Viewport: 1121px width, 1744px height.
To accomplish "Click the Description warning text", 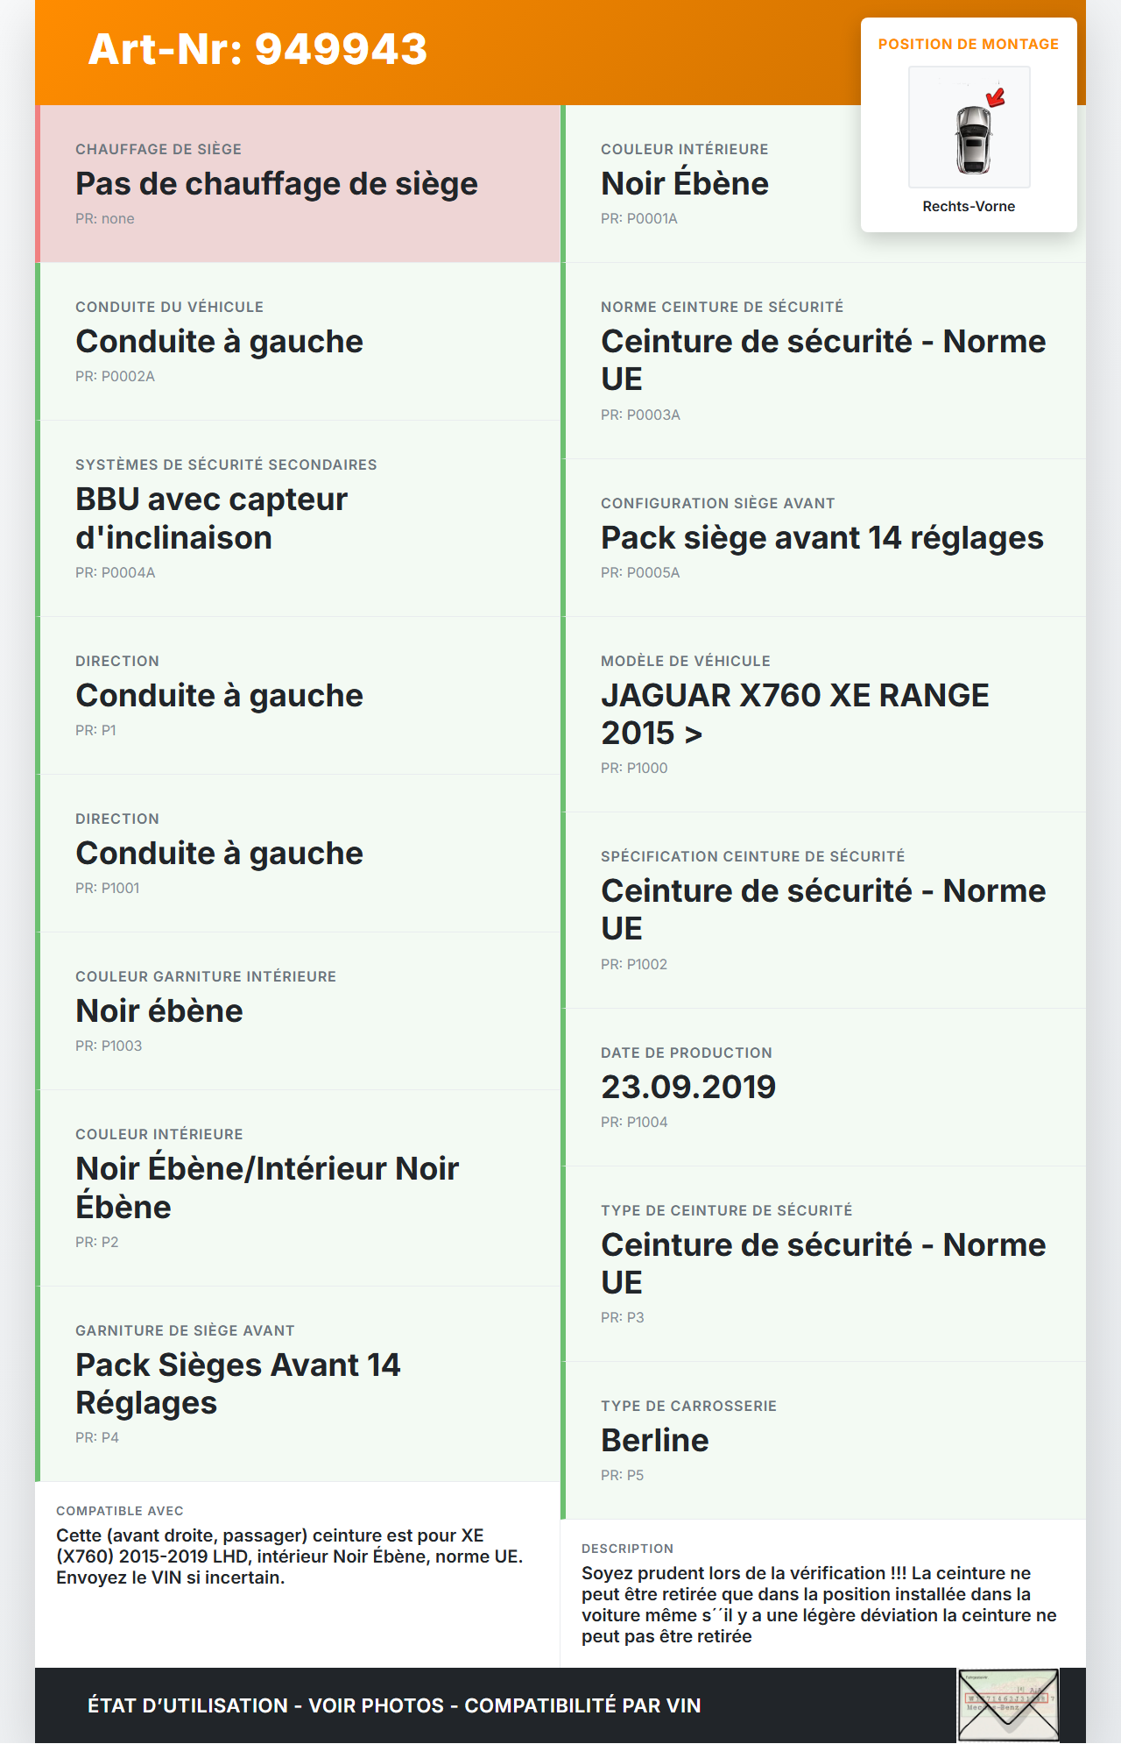I will pos(819,1605).
